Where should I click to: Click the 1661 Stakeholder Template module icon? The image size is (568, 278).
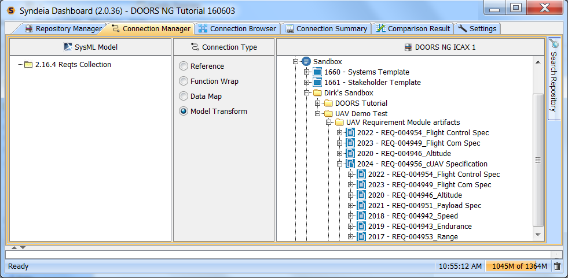317,83
